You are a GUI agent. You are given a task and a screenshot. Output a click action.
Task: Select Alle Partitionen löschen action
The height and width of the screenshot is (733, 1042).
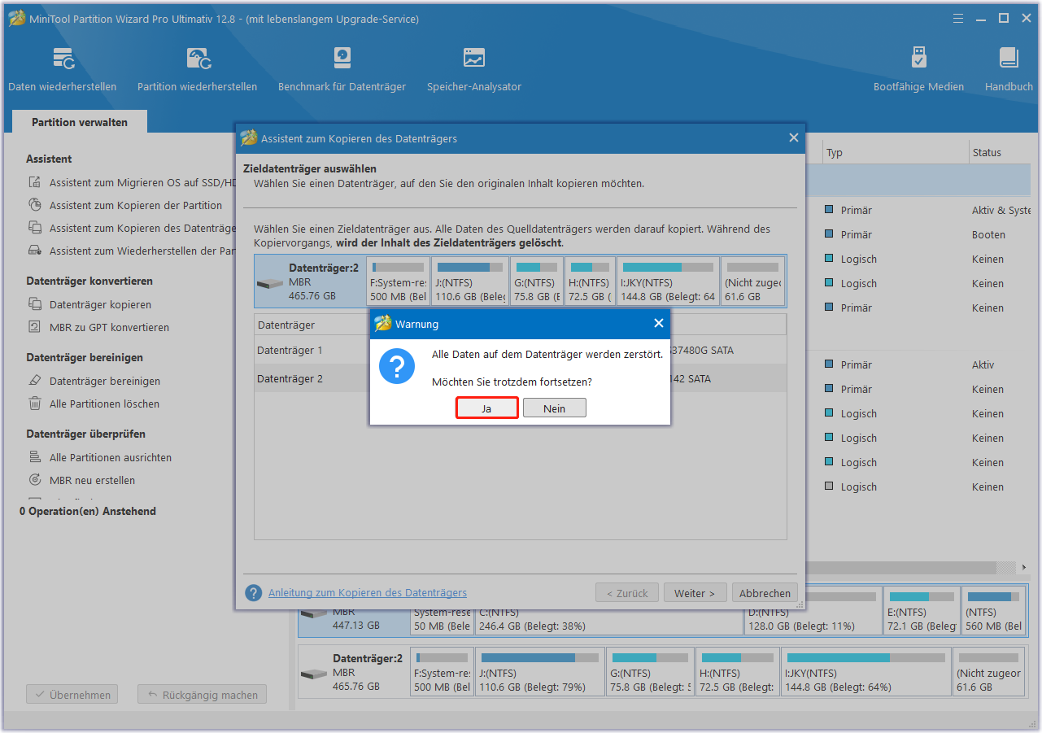(104, 404)
